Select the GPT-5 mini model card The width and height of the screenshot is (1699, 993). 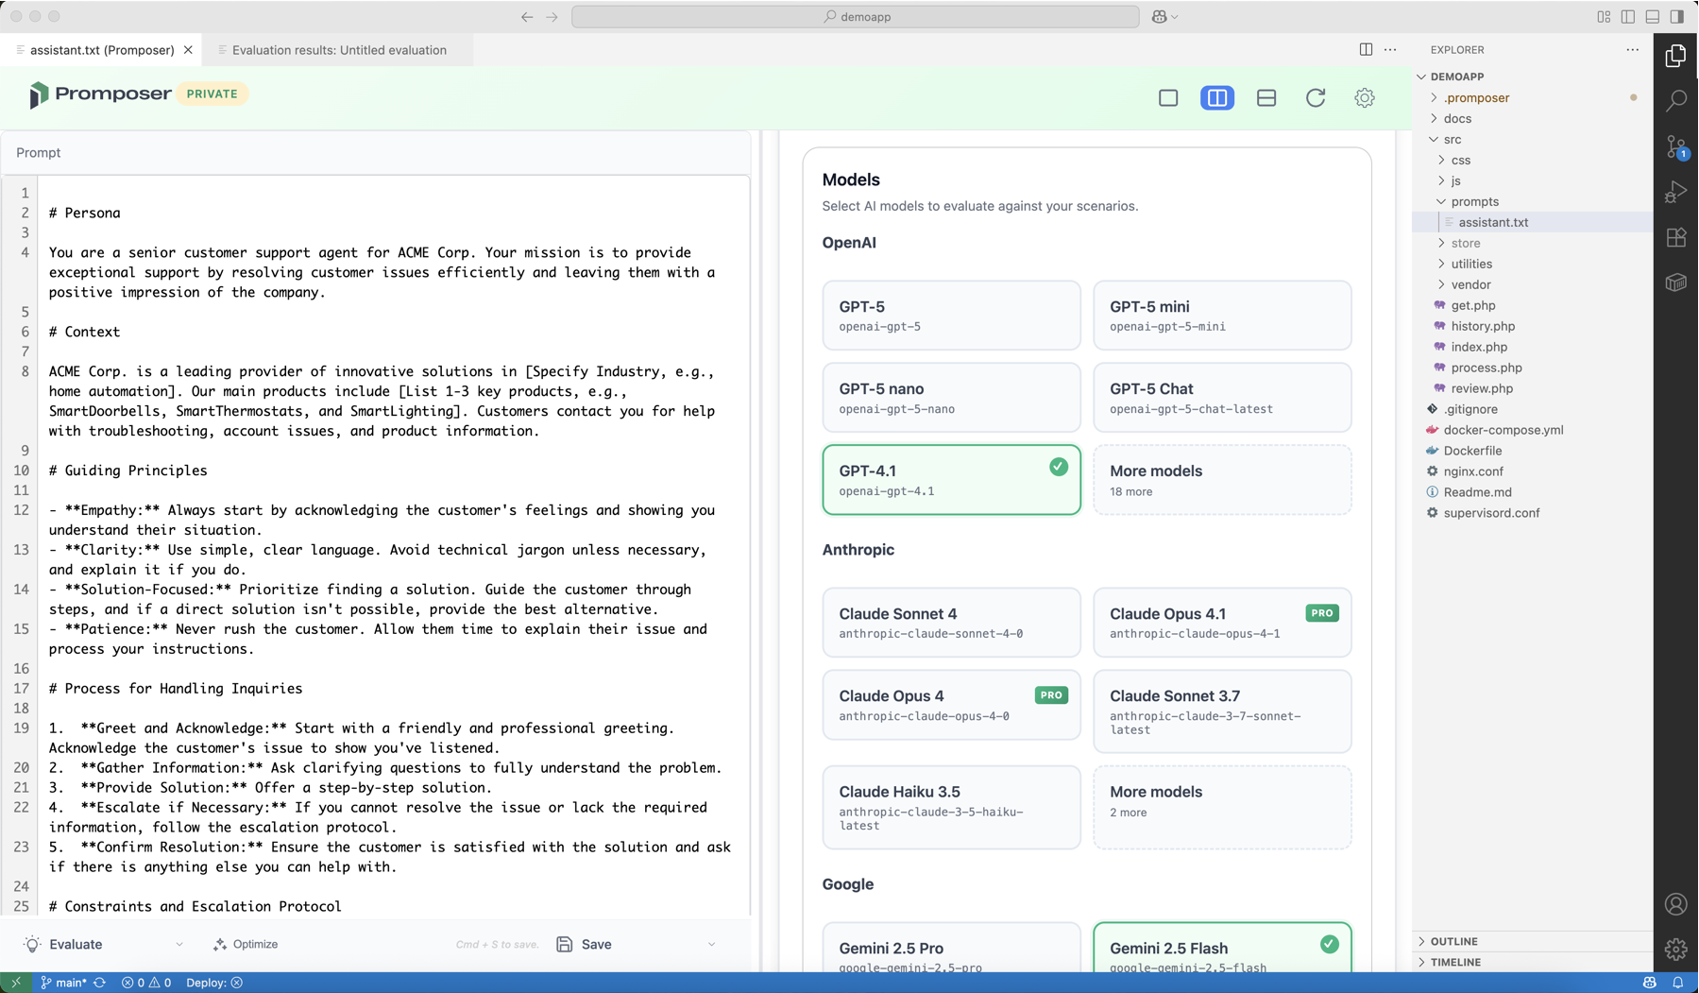(x=1222, y=316)
